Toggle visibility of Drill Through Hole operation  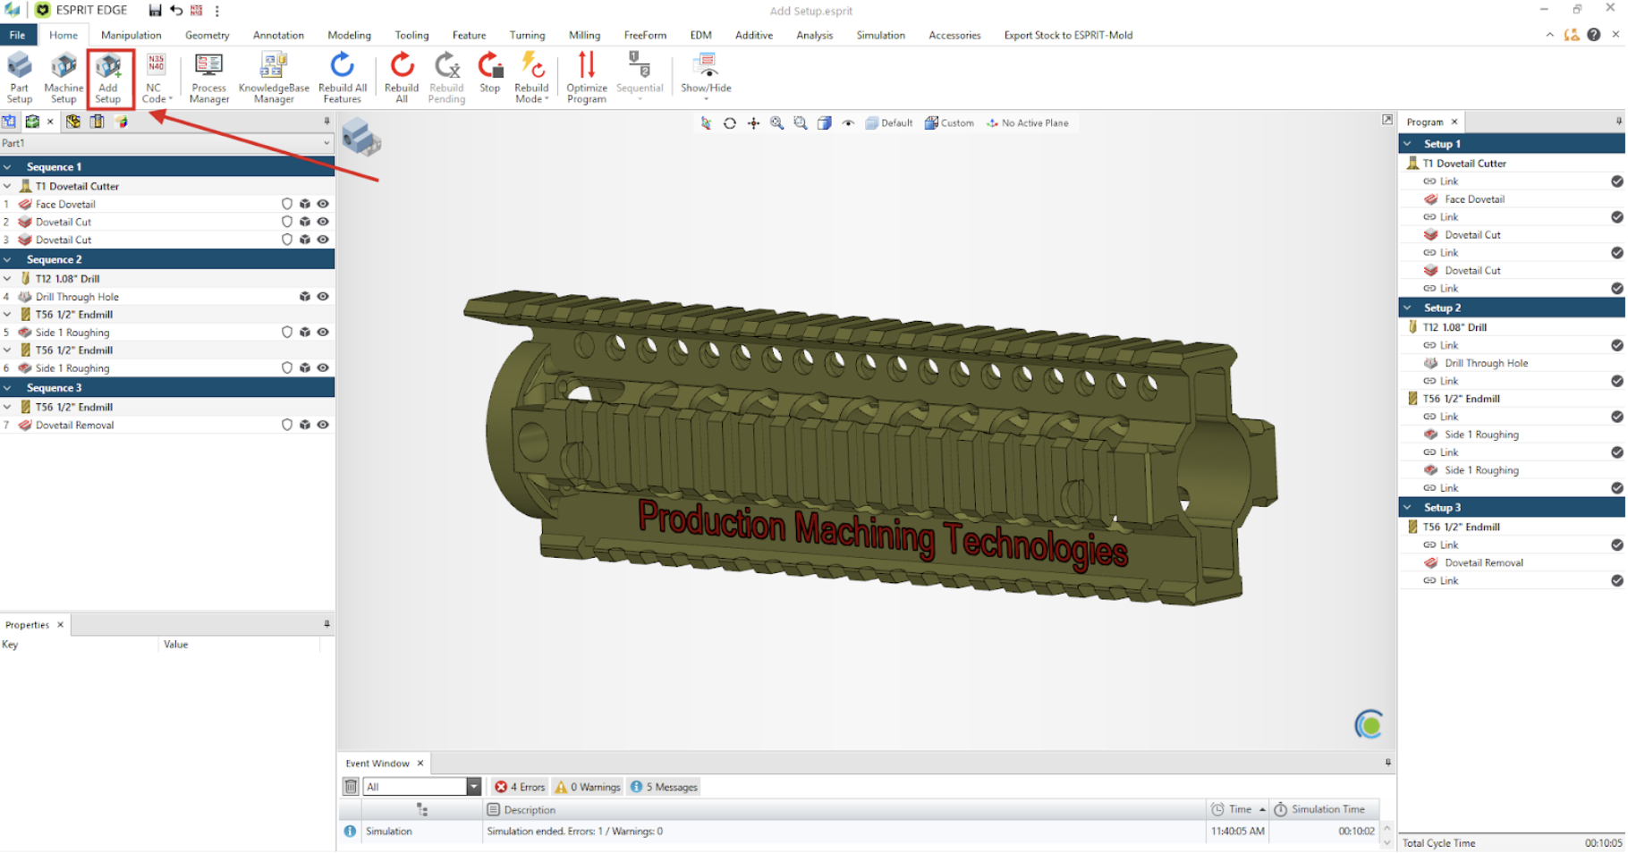(323, 297)
